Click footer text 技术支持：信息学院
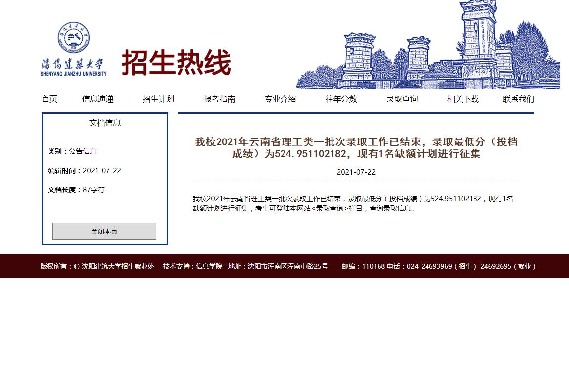 [x=192, y=266]
